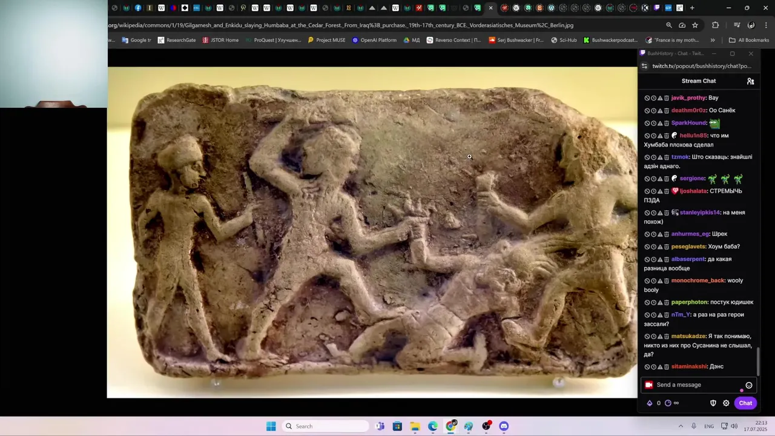Click the Send a message input field
This screenshot has width=775, height=436.
point(697,385)
